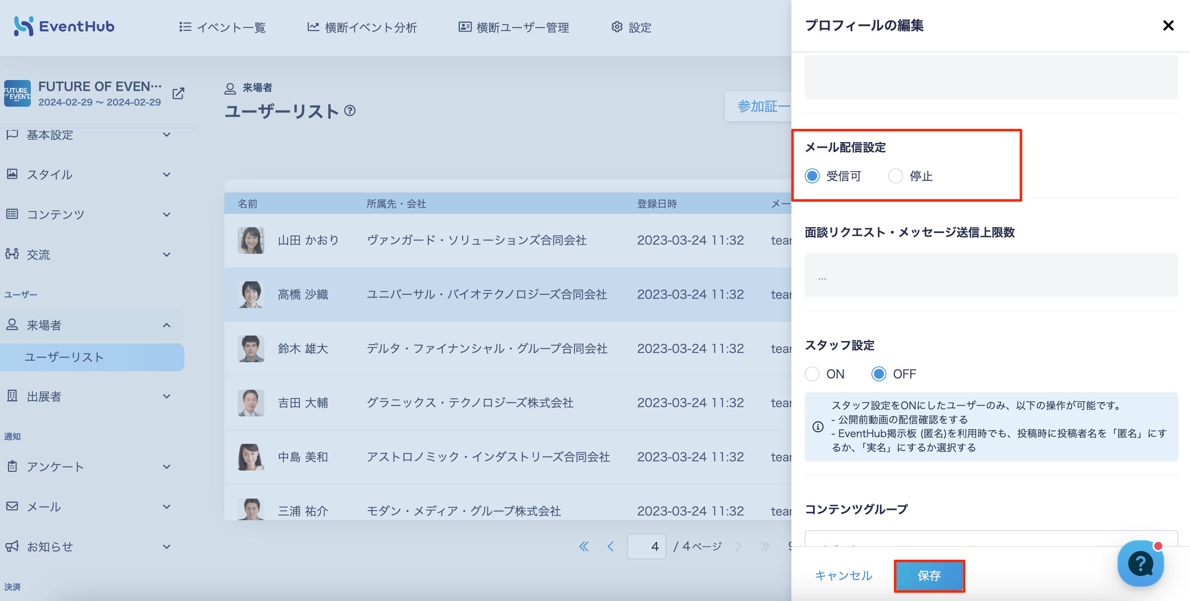Image resolution: width=1190 pixels, height=601 pixels.
Task: Click the external link icon beside FUTURE OF EVENT
Action: (x=178, y=94)
